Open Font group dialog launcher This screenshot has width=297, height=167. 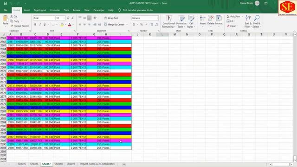[75, 31]
